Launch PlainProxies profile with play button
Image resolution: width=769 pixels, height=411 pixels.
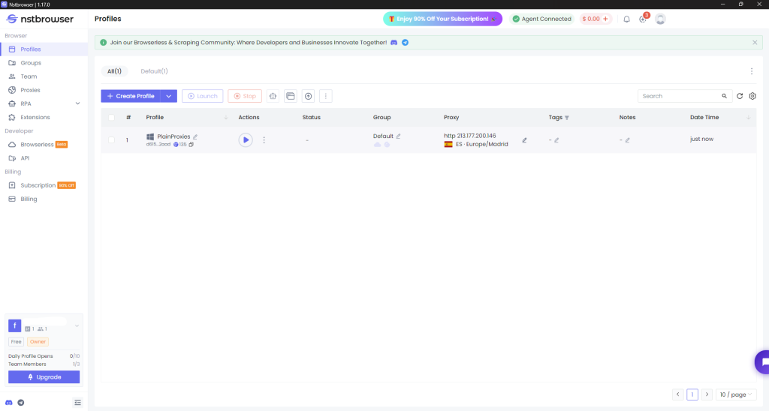tap(246, 140)
